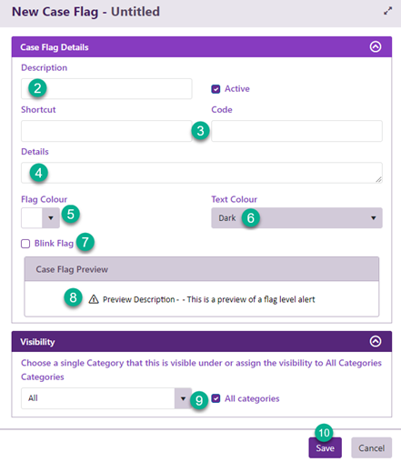The height and width of the screenshot is (462, 401).
Task: Click the expand dialog arrow icon
Action: pos(387,11)
